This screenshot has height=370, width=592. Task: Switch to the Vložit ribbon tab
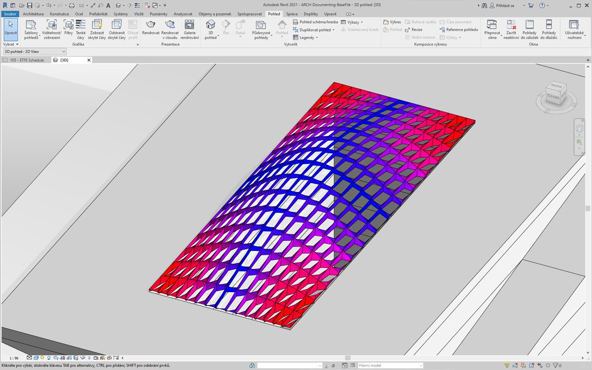[x=139, y=14]
